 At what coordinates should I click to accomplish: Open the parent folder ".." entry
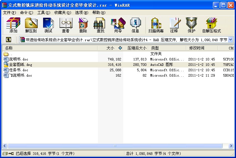(x=10, y=54)
